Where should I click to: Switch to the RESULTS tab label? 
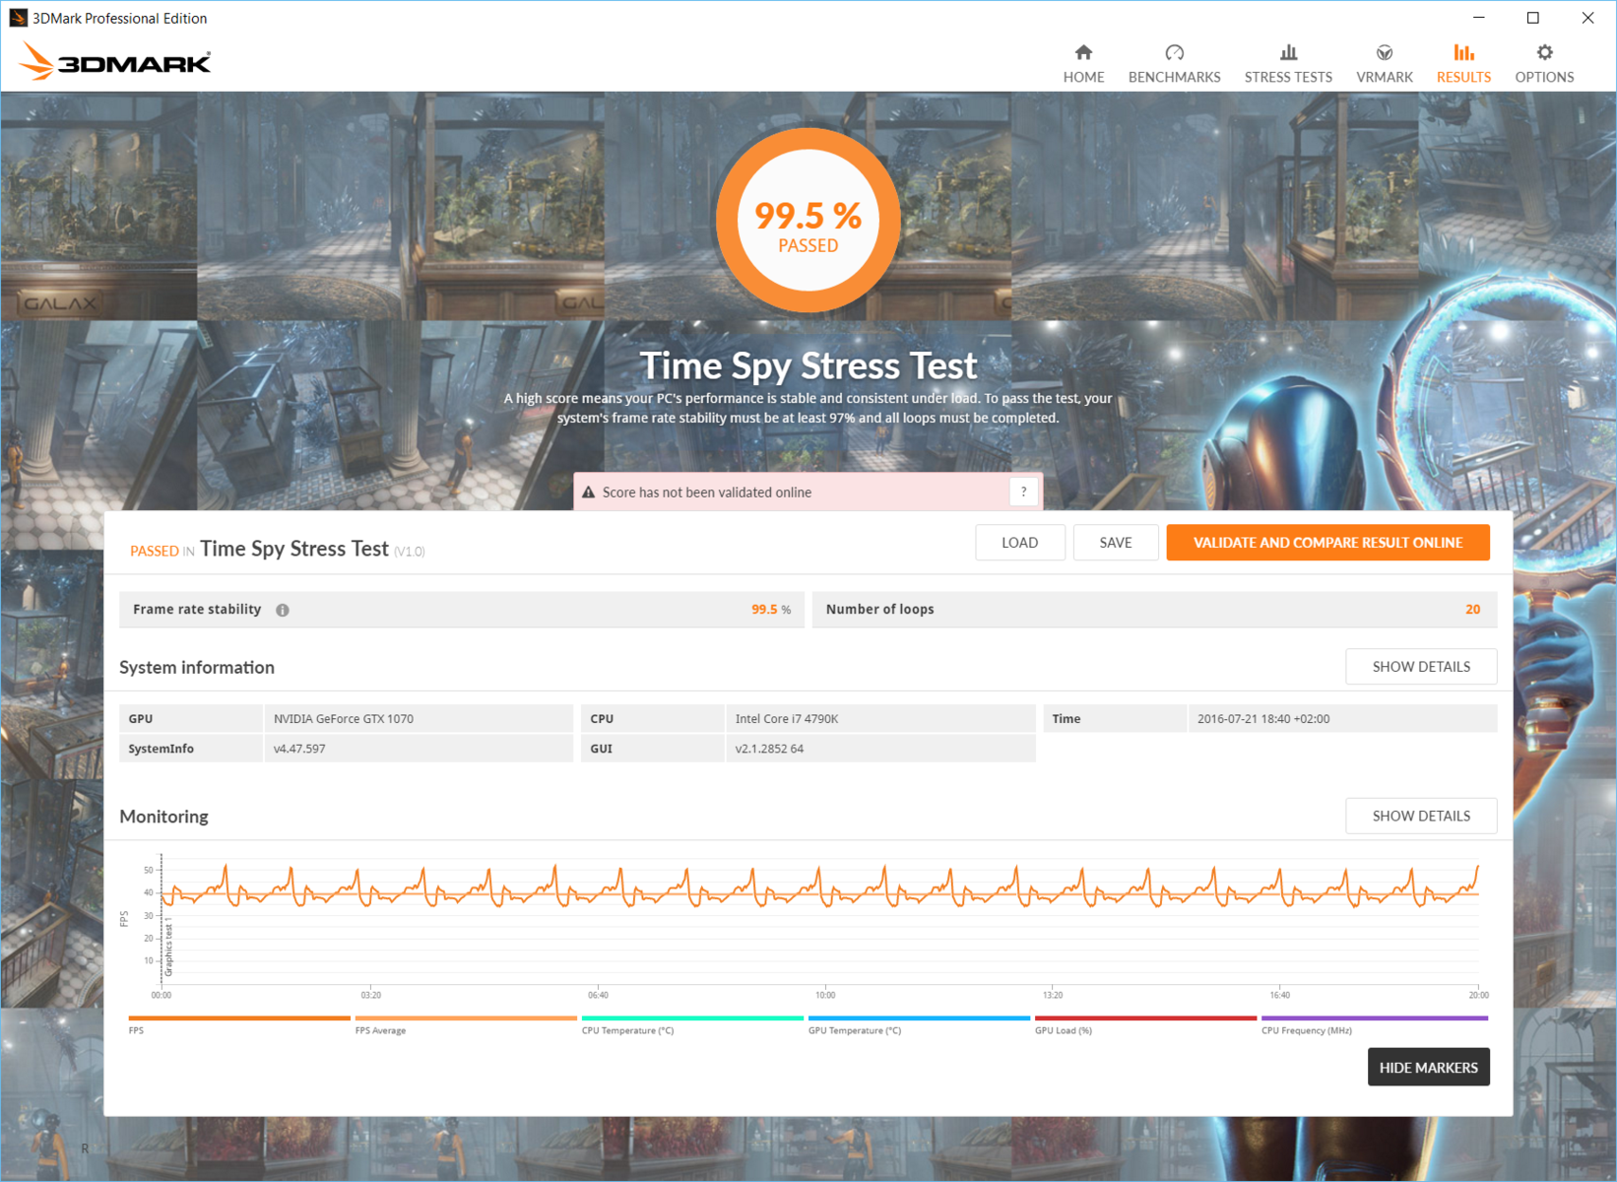(1463, 77)
